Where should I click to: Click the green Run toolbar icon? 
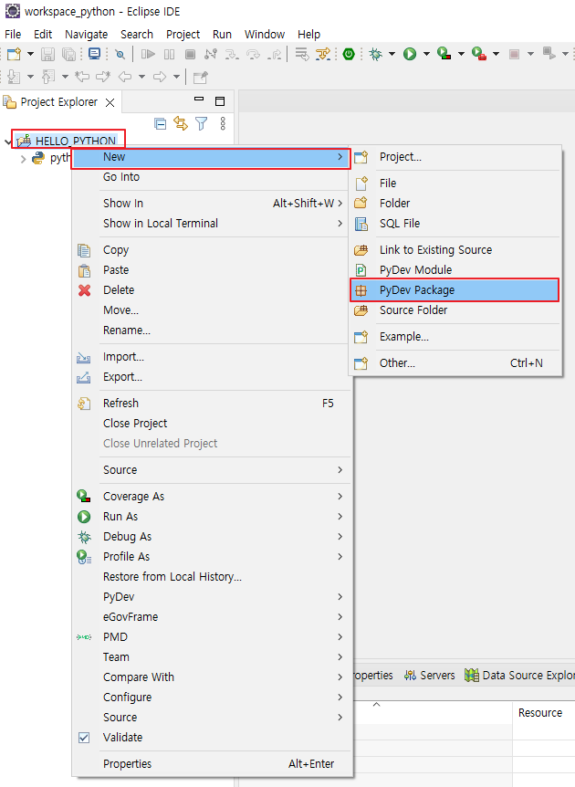click(x=410, y=54)
